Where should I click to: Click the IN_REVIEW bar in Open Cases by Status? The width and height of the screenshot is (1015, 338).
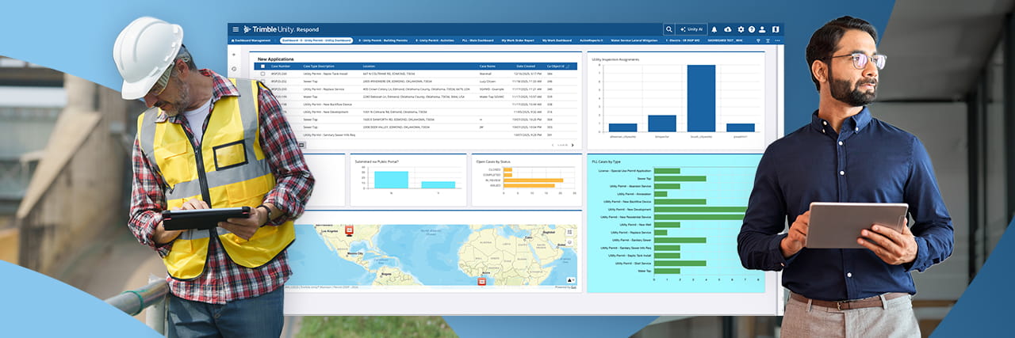(532, 180)
